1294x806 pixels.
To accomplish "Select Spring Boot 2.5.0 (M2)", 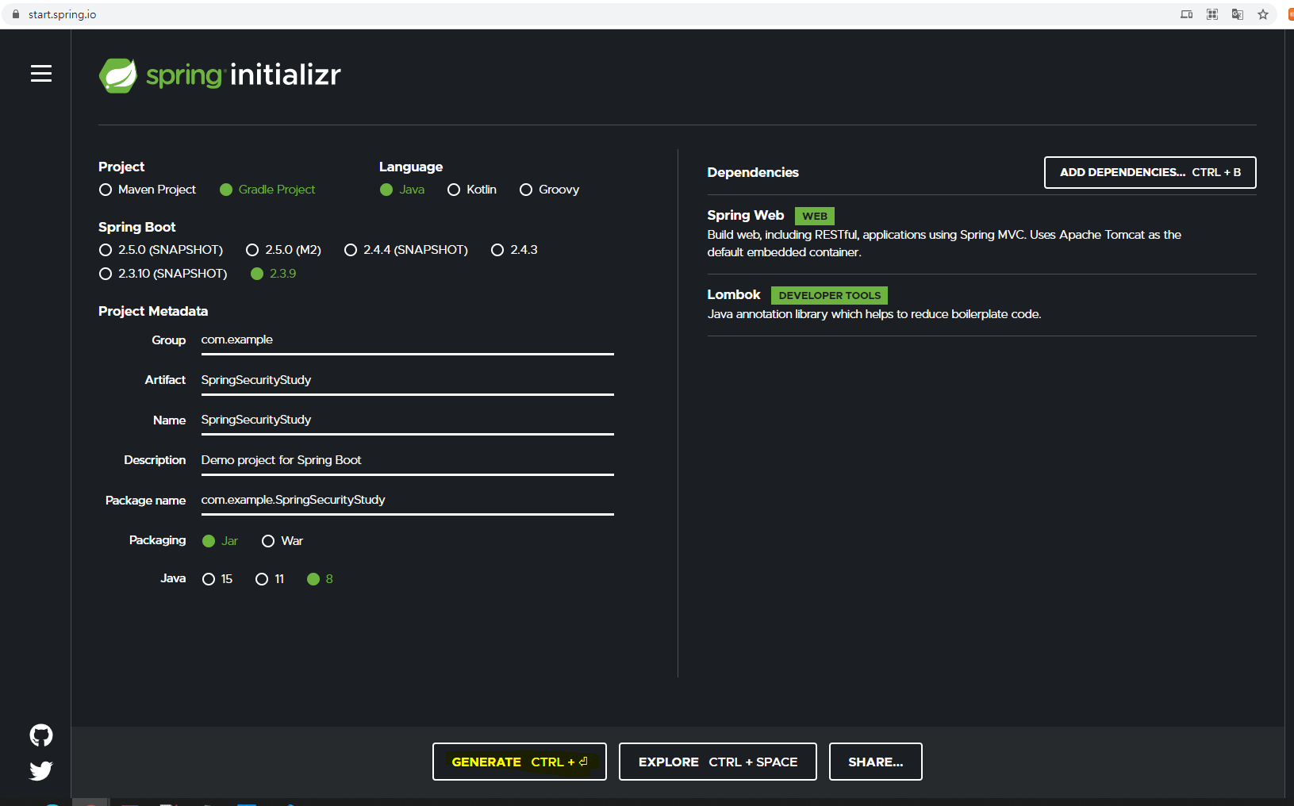I will click(284, 250).
